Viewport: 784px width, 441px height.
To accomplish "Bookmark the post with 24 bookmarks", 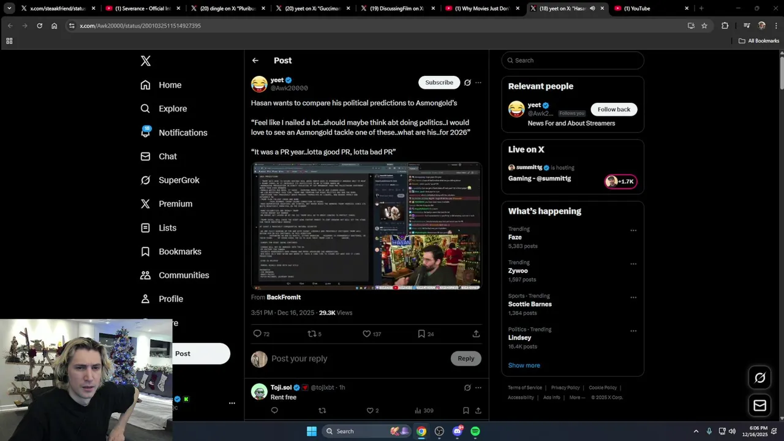I will pyautogui.click(x=426, y=334).
